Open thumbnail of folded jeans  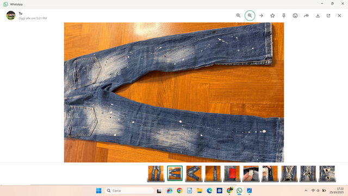coord(194,173)
